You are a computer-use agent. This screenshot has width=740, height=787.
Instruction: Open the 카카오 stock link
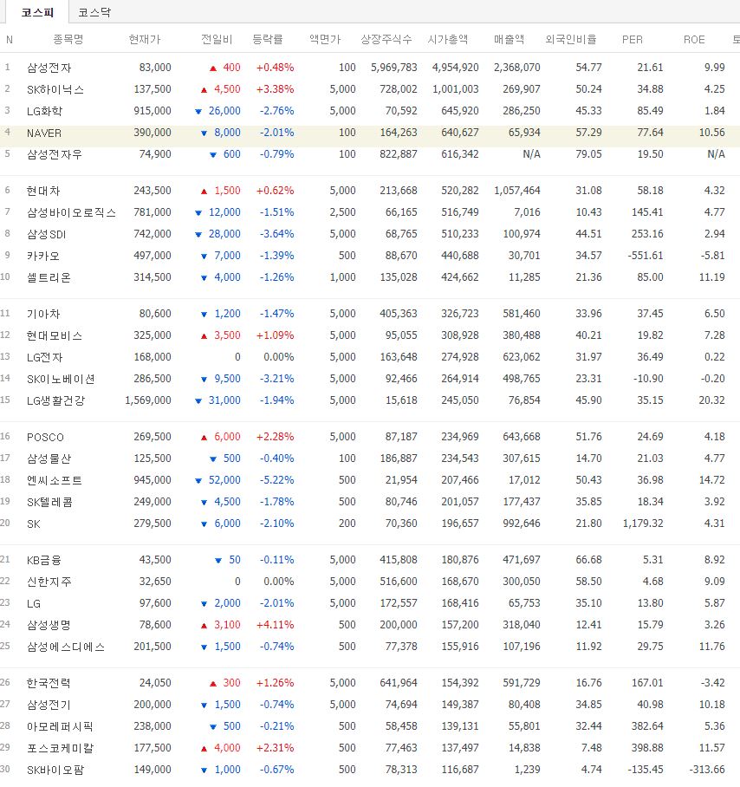pos(43,256)
